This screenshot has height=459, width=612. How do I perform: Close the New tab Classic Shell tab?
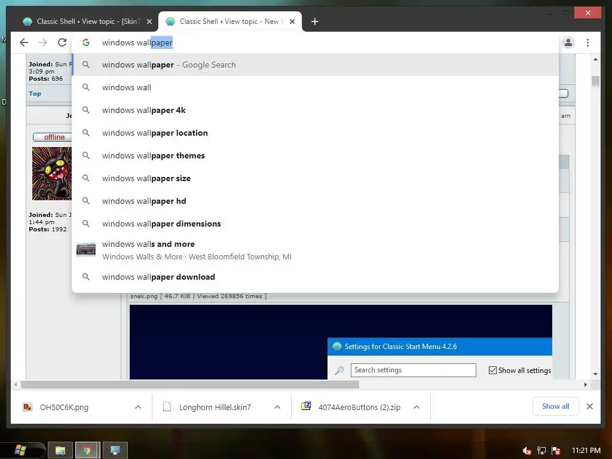[292, 22]
